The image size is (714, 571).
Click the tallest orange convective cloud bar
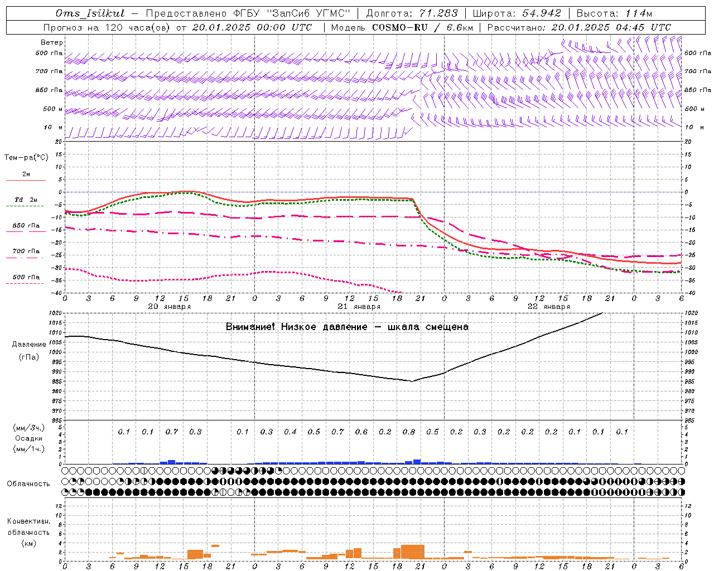point(413,552)
